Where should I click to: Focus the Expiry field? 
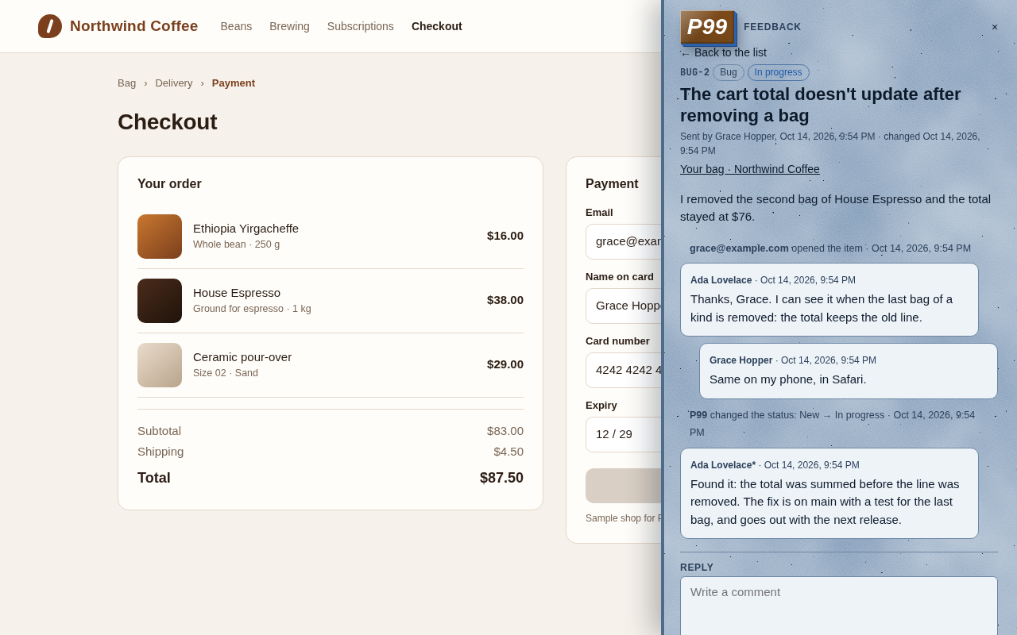[624, 434]
